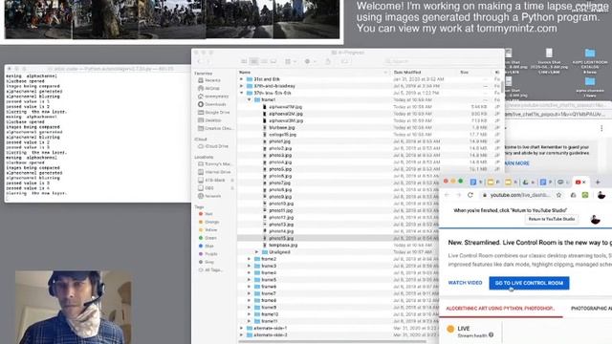612x344 pixels.
Task: Click Finder's back navigation arrow
Action: click(x=200, y=61)
